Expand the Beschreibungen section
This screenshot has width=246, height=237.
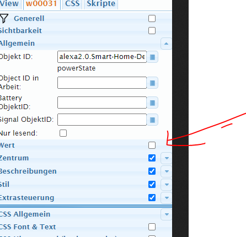[167, 171]
